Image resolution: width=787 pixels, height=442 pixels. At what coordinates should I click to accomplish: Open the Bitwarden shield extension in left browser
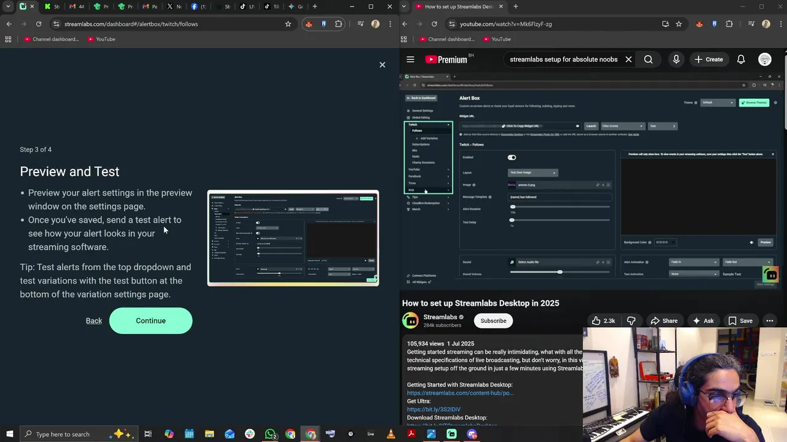tap(323, 24)
